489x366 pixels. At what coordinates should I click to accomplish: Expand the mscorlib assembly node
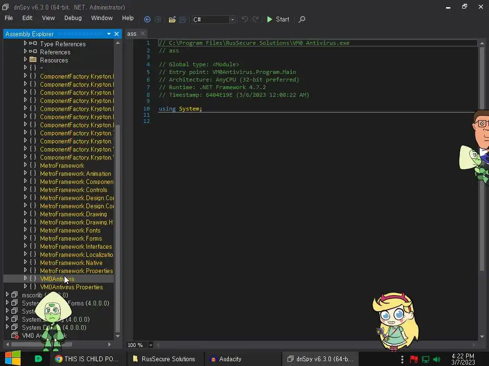click(x=7, y=295)
